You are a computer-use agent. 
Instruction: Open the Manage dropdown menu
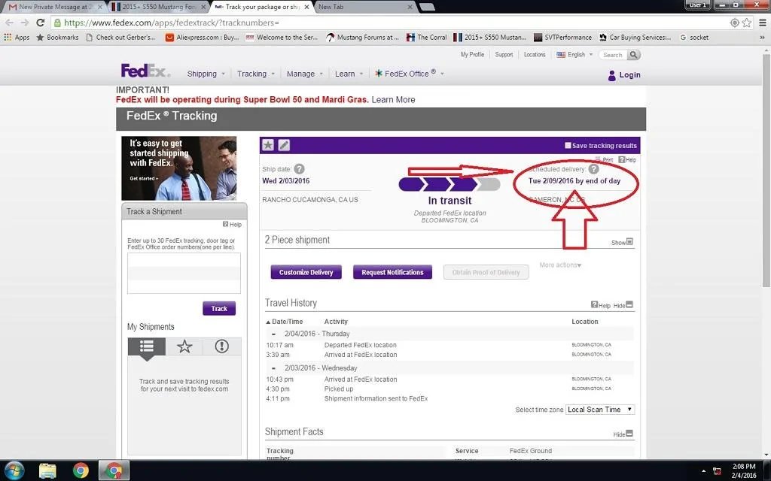(x=305, y=74)
